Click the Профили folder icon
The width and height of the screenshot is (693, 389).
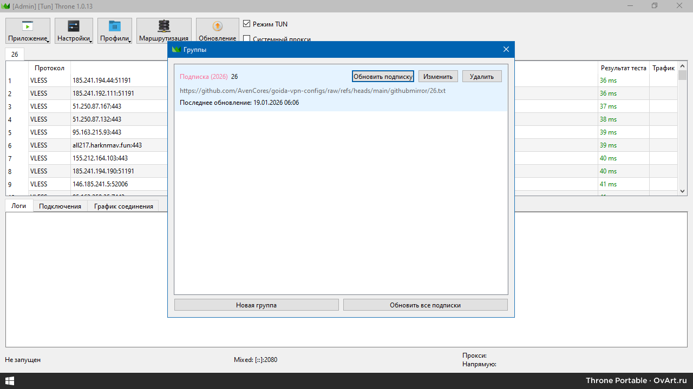click(x=115, y=26)
